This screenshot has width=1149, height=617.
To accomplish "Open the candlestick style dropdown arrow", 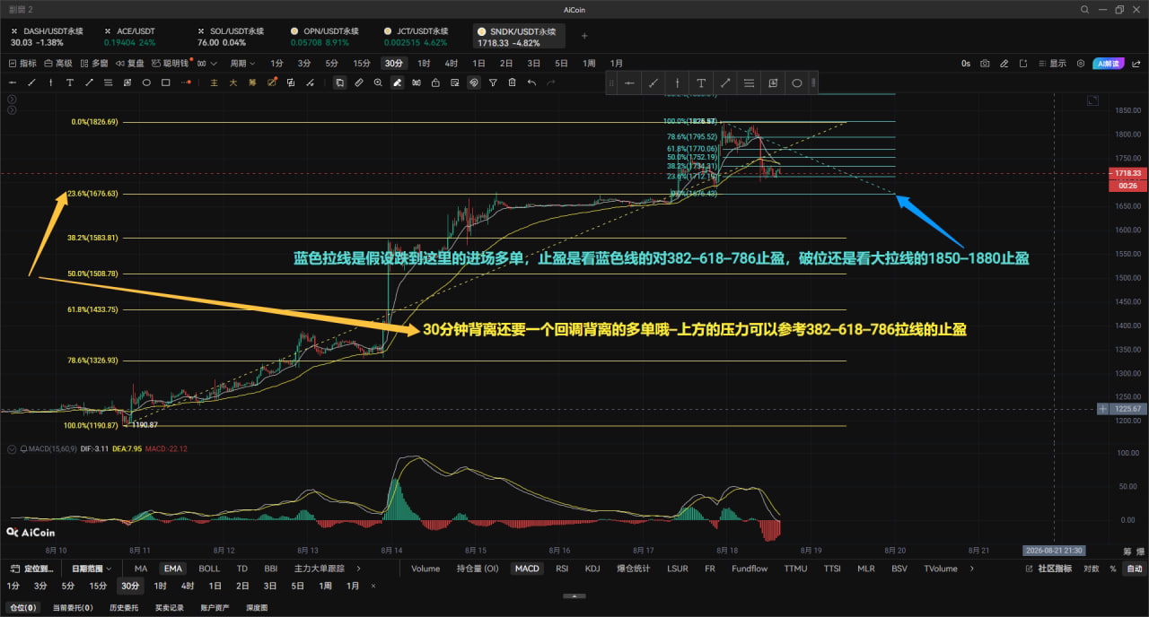I will click(x=214, y=64).
